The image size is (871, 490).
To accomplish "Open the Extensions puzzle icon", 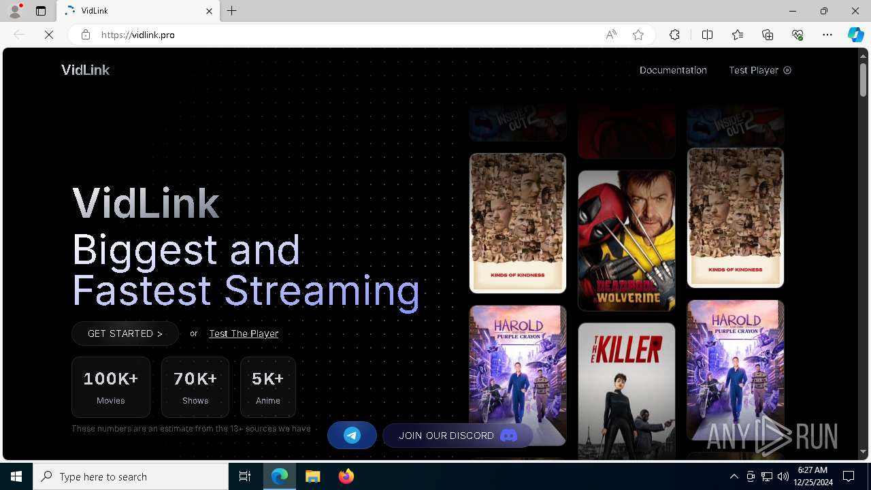I will pyautogui.click(x=674, y=35).
